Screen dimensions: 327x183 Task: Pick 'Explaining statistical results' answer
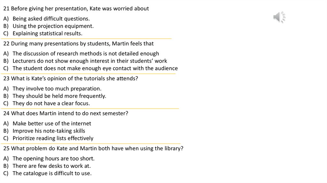point(47,33)
